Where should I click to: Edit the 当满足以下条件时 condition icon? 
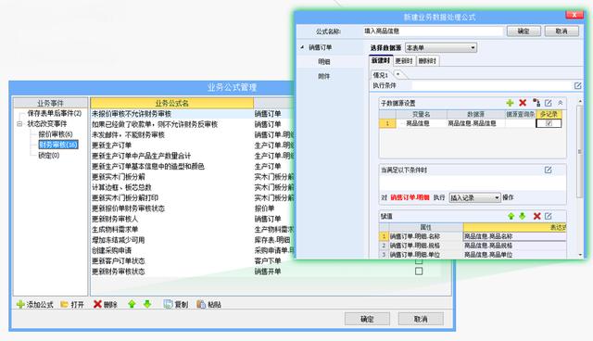click(548, 170)
